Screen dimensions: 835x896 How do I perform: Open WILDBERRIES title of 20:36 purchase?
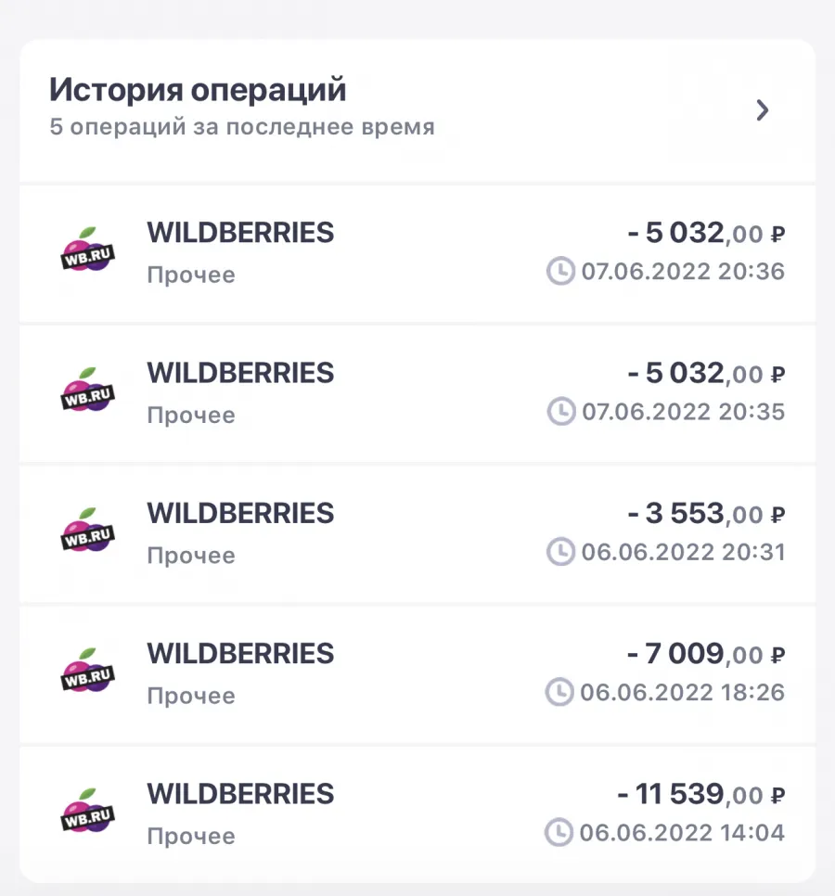240,233
